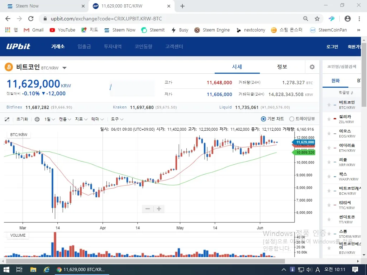Viewport: 367px width, 275px height.
Task: Select the 원화 market tab
Action: pyautogui.click(x=335, y=81)
